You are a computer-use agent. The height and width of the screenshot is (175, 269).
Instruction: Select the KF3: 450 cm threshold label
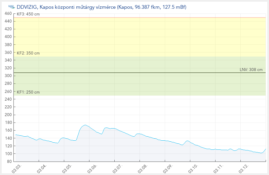click(x=28, y=14)
